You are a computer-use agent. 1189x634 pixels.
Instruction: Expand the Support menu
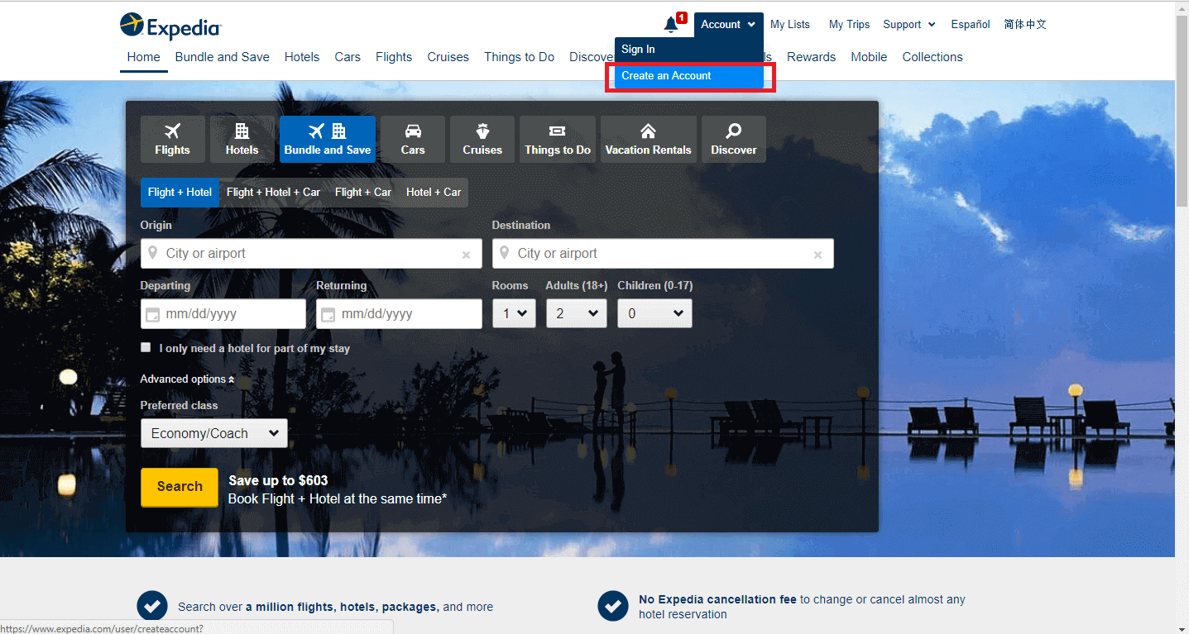909,24
